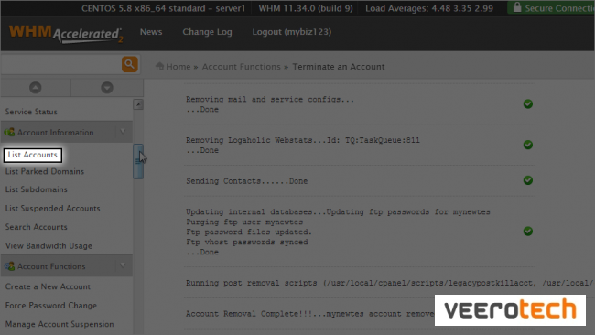Click the Account Removal Complete message

pyautogui.click(x=310, y=314)
